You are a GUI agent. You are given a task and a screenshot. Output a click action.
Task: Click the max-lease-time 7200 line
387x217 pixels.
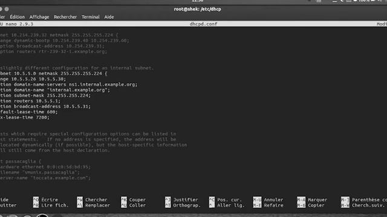click(25, 118)
